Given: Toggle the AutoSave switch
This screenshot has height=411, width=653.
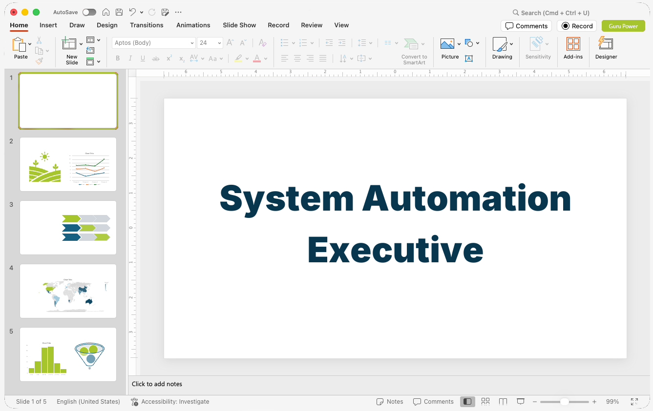Looking at the screenshot, I should coord(89,12).
